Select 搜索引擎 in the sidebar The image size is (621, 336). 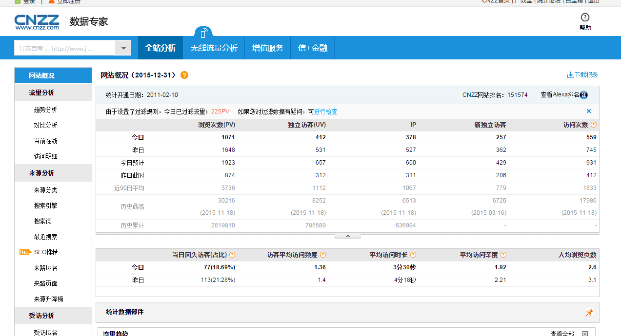pos(45,205)
